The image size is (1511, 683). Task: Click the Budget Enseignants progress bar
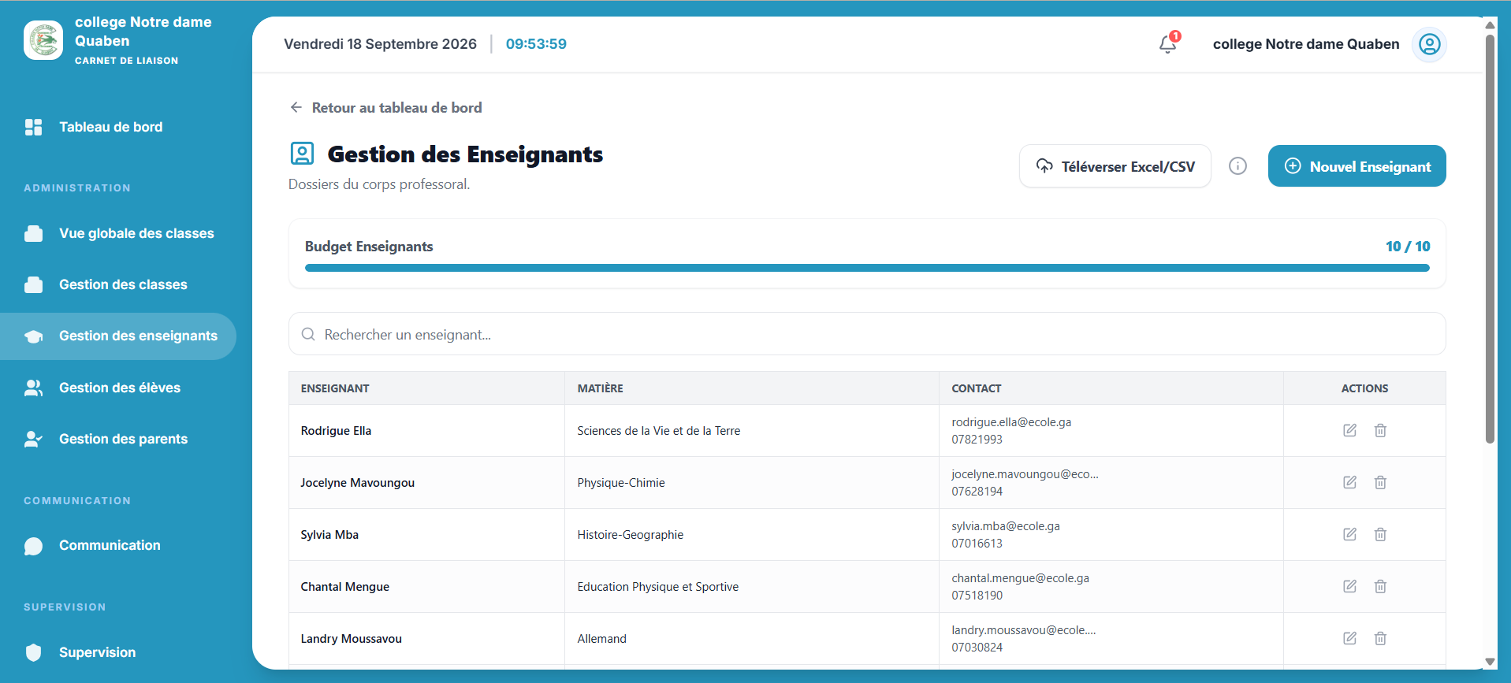click(867, 268)
